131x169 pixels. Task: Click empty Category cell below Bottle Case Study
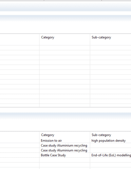(x=65, y=160)
